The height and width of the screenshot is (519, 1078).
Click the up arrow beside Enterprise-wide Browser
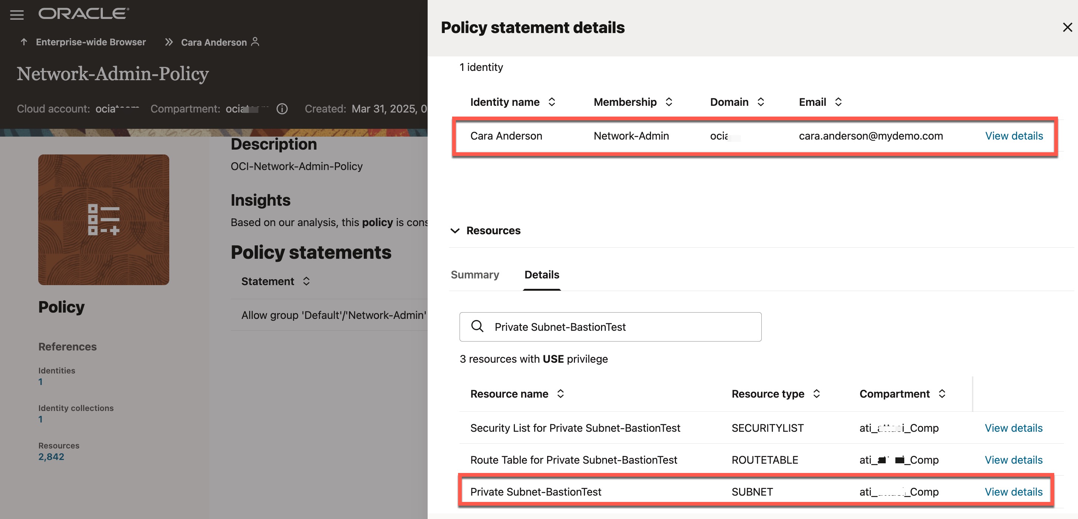tap(24, 42)
